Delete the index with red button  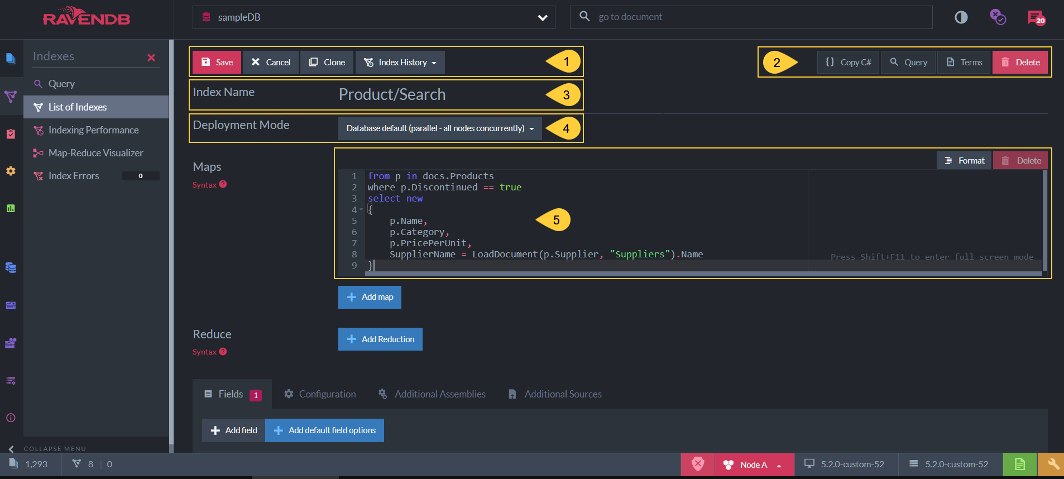[1020, 62]
